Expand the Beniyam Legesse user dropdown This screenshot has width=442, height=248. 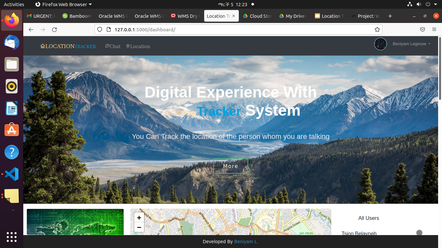(x=411, y=44)
